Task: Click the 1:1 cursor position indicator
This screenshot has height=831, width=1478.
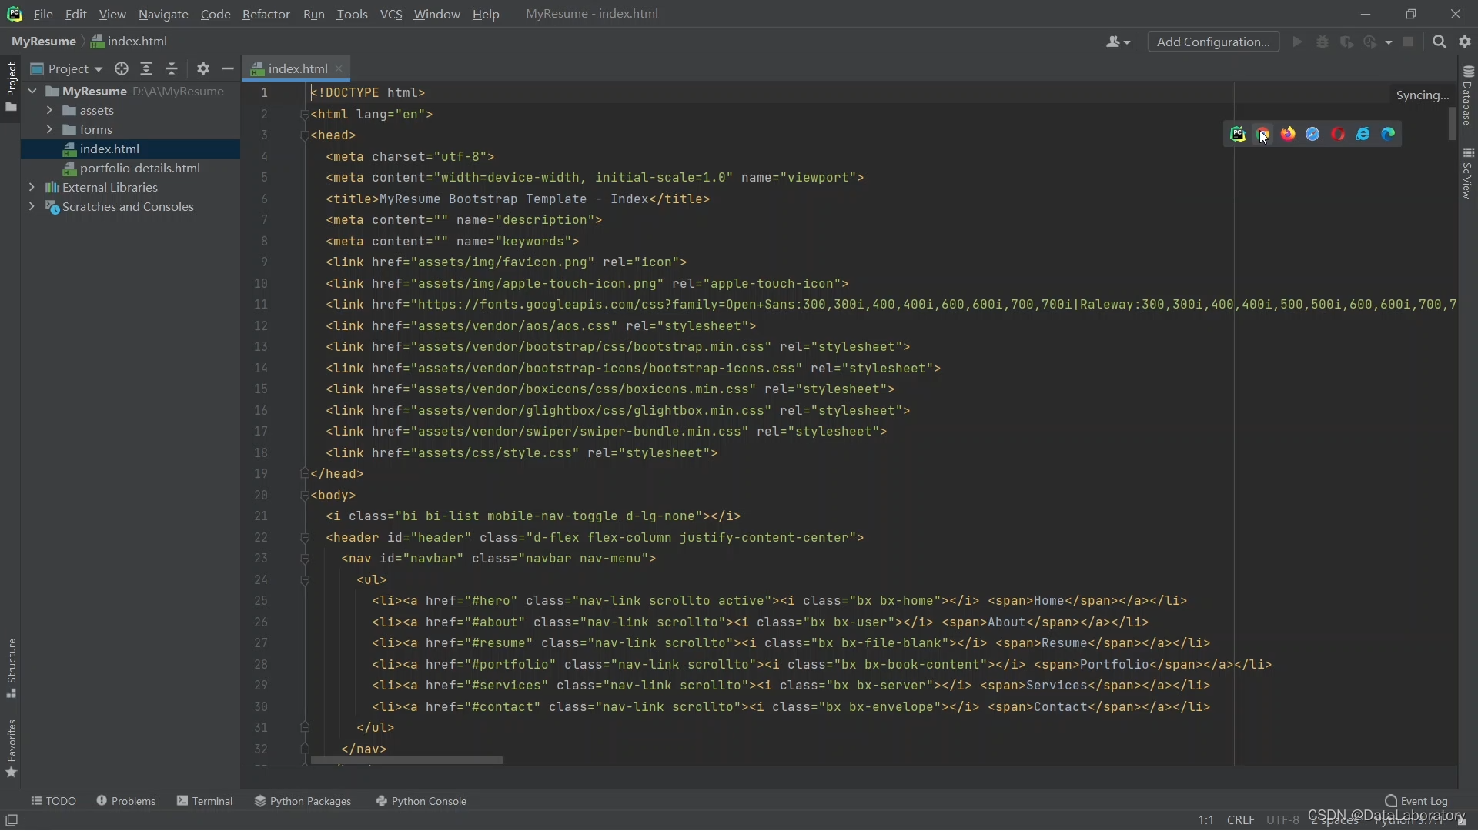Action: tap(1205, 820)
